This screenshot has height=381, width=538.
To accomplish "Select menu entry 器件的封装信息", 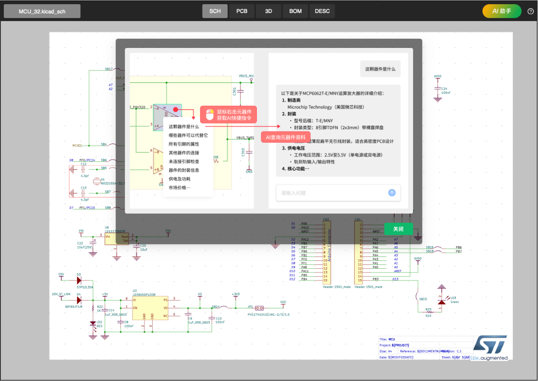I will point(184,170).
